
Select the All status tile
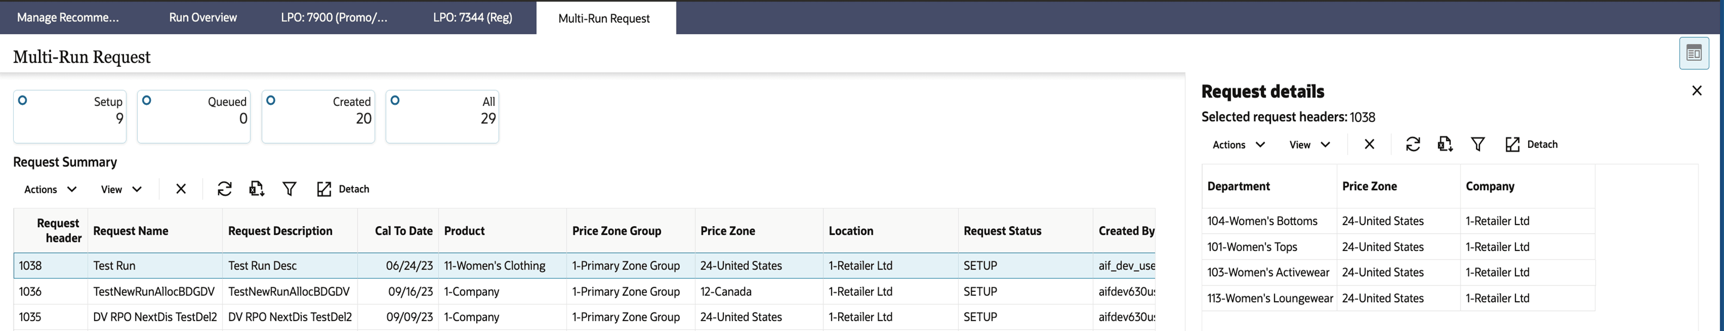[x=442, y=116]
